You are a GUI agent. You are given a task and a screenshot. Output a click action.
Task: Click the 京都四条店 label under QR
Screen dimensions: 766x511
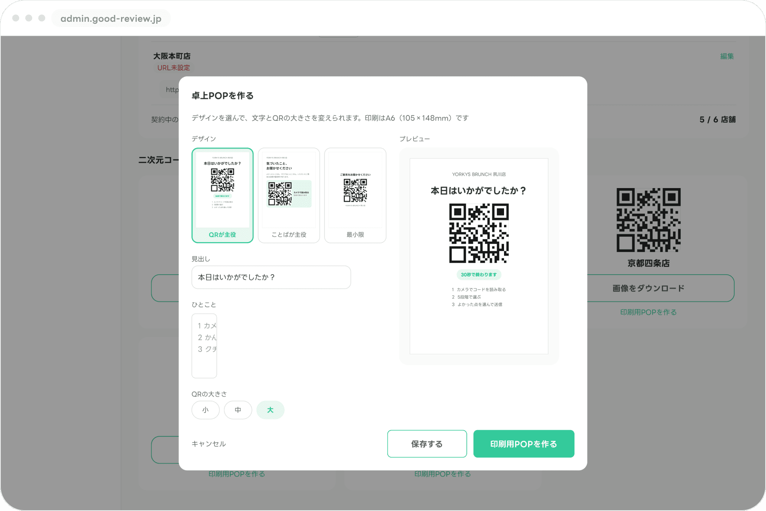(x=648, y=264)
